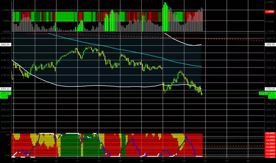Image resolution: width=276 pixels, height=163 pixels.
Task: Click date label 26 on the time axis
Action: click(x=227, y=161)
